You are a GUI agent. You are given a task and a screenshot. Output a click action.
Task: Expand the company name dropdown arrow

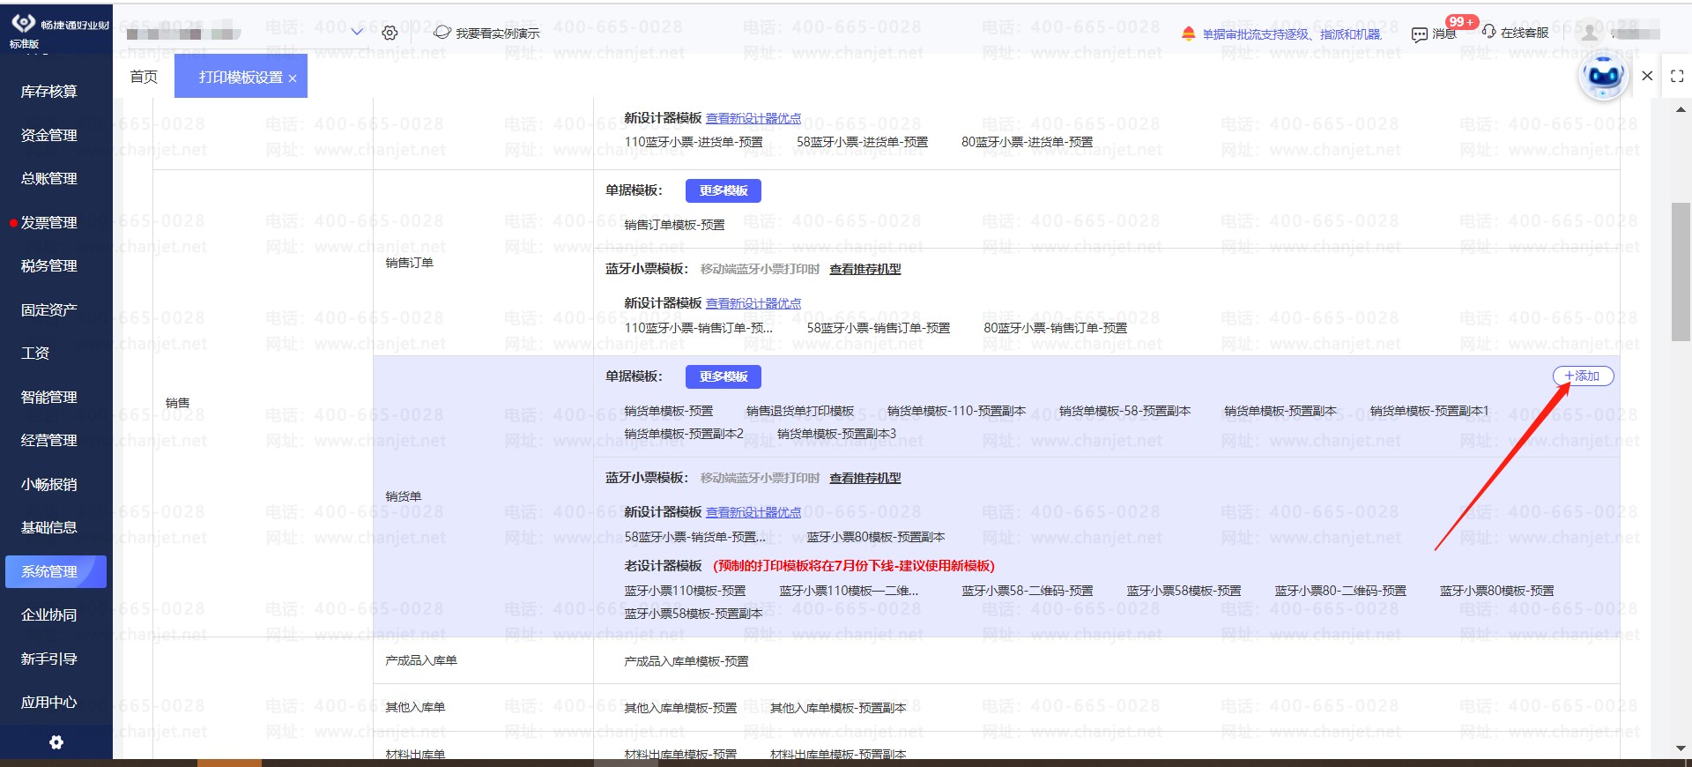(357, 32)
